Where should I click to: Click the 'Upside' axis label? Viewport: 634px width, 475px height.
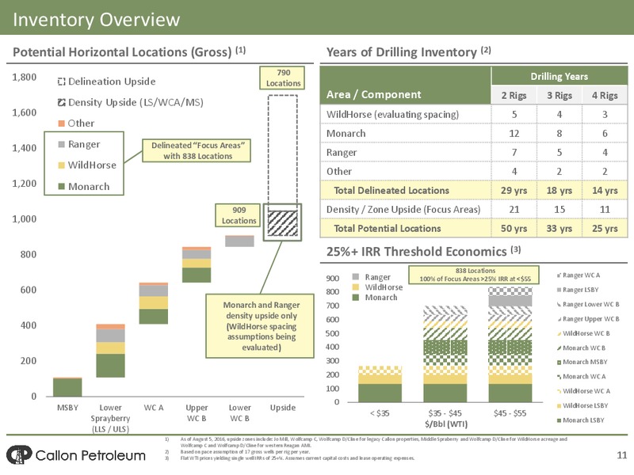[x=283, y=408]
